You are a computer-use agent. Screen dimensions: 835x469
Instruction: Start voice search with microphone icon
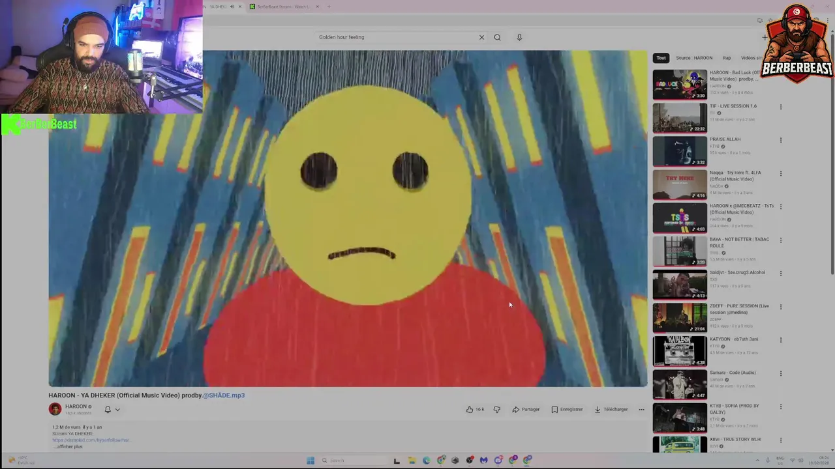click(519, 37)
